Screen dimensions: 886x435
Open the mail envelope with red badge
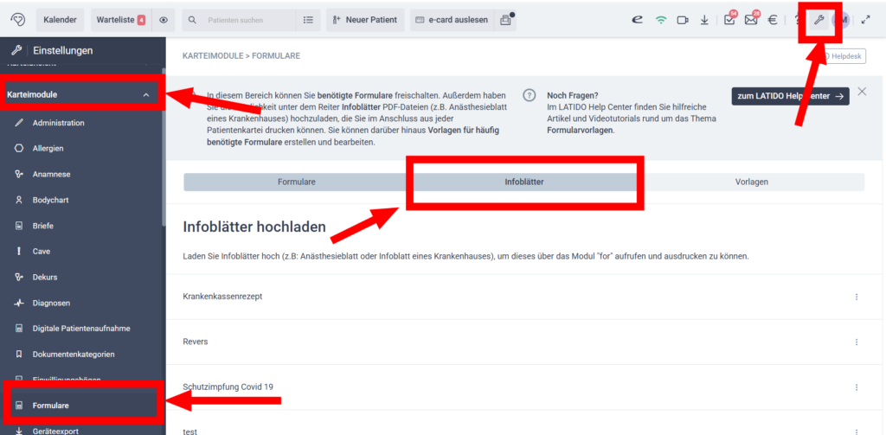[750, 20]
